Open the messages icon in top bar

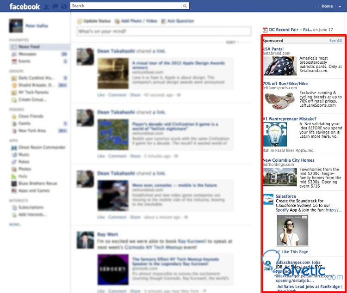click(55, 6)
